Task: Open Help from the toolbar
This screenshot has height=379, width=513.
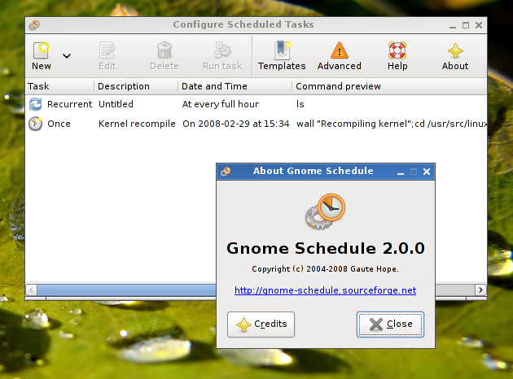Action: tap(397, 56)
